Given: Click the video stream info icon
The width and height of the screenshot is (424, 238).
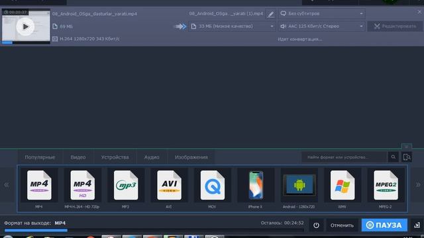Looking at the screenshot, I should click(x=55, y=39).
